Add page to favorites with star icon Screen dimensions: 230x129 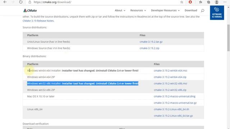coord(182,2)
